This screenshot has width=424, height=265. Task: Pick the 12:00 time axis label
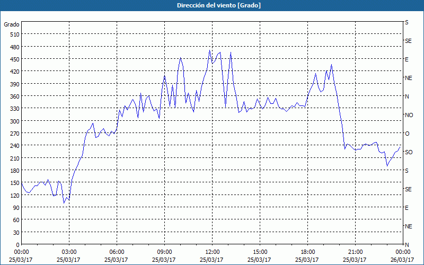pos(211,252)
